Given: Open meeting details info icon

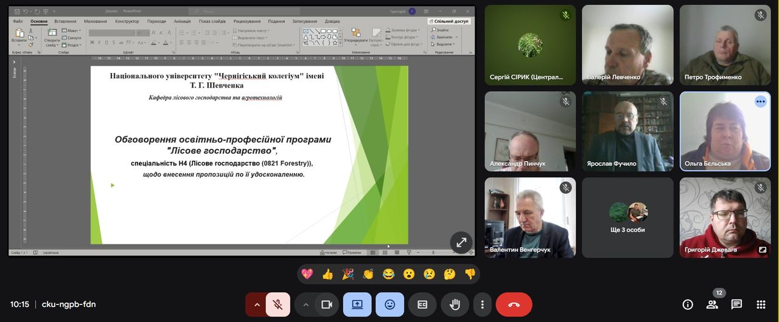Looking at the screenshot, I should tap(688, 304).
